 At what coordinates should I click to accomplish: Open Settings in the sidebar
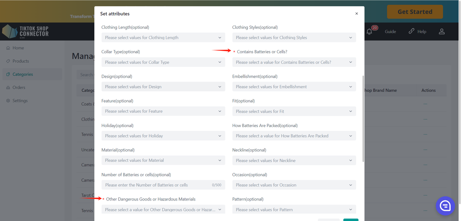[20, 101]
